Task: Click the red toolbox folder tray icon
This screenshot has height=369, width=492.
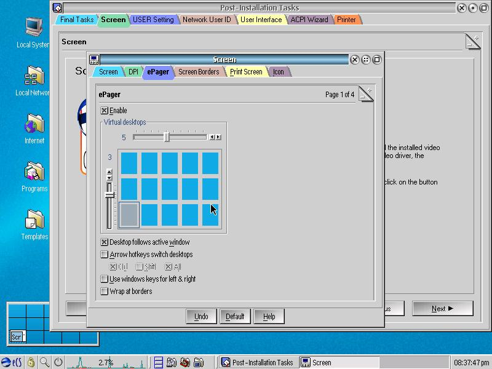Action: tap(185, 362)
